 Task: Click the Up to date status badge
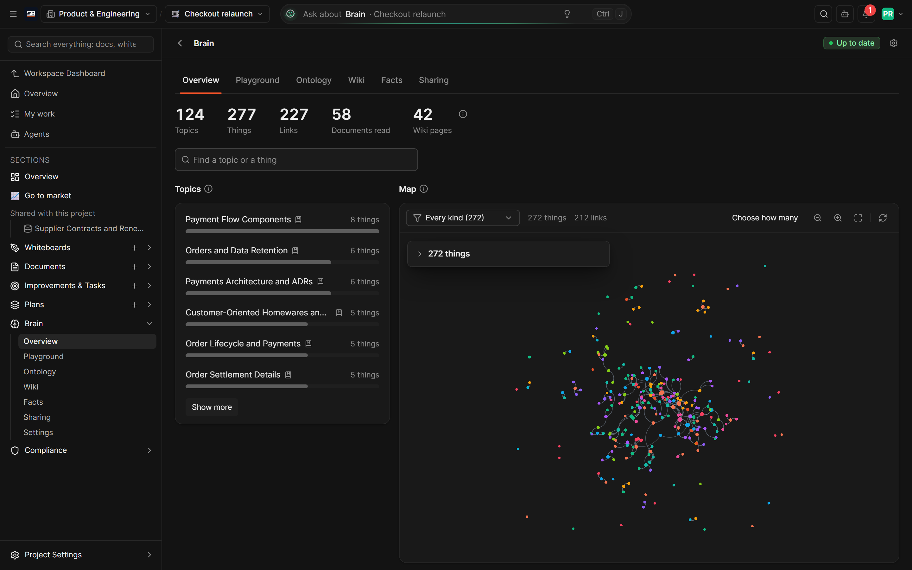pyautogui.click(x=851, y=43)
